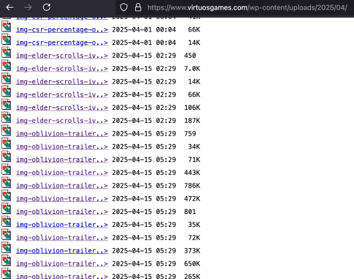Screen dimensions: 354x279
Task: Open the img-elder-scrolls-iv link sized 106K
Action: pos(62,108)
